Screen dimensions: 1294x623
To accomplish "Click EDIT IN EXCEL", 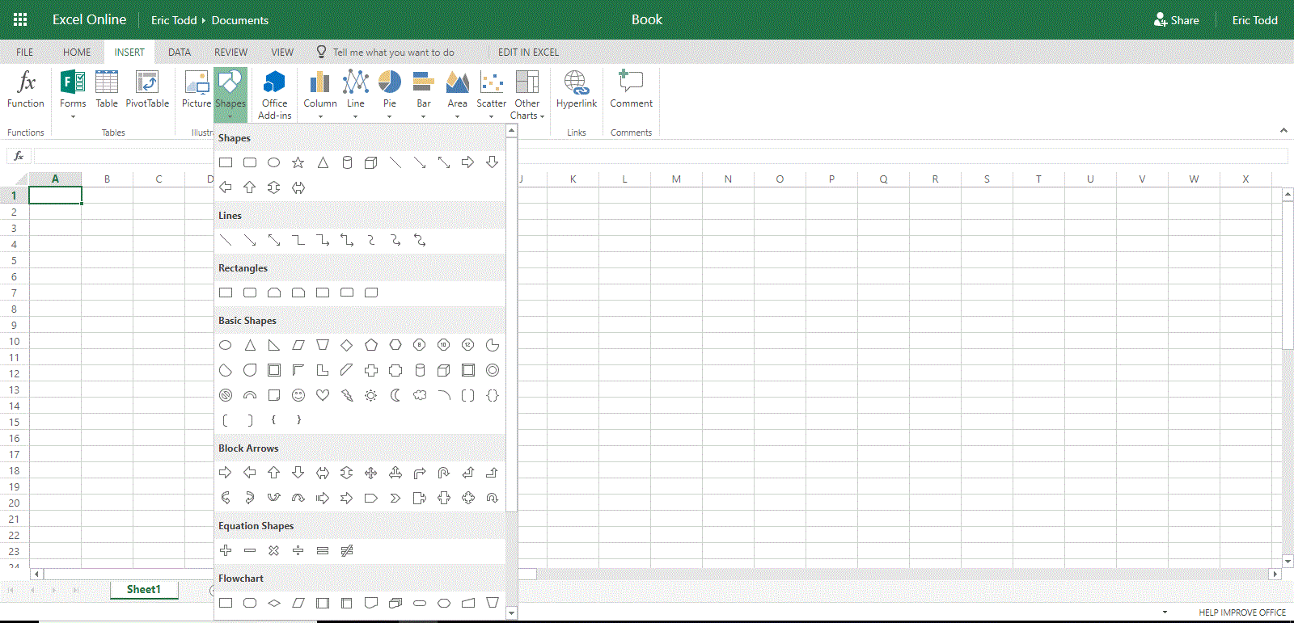I will coord(528,52).
